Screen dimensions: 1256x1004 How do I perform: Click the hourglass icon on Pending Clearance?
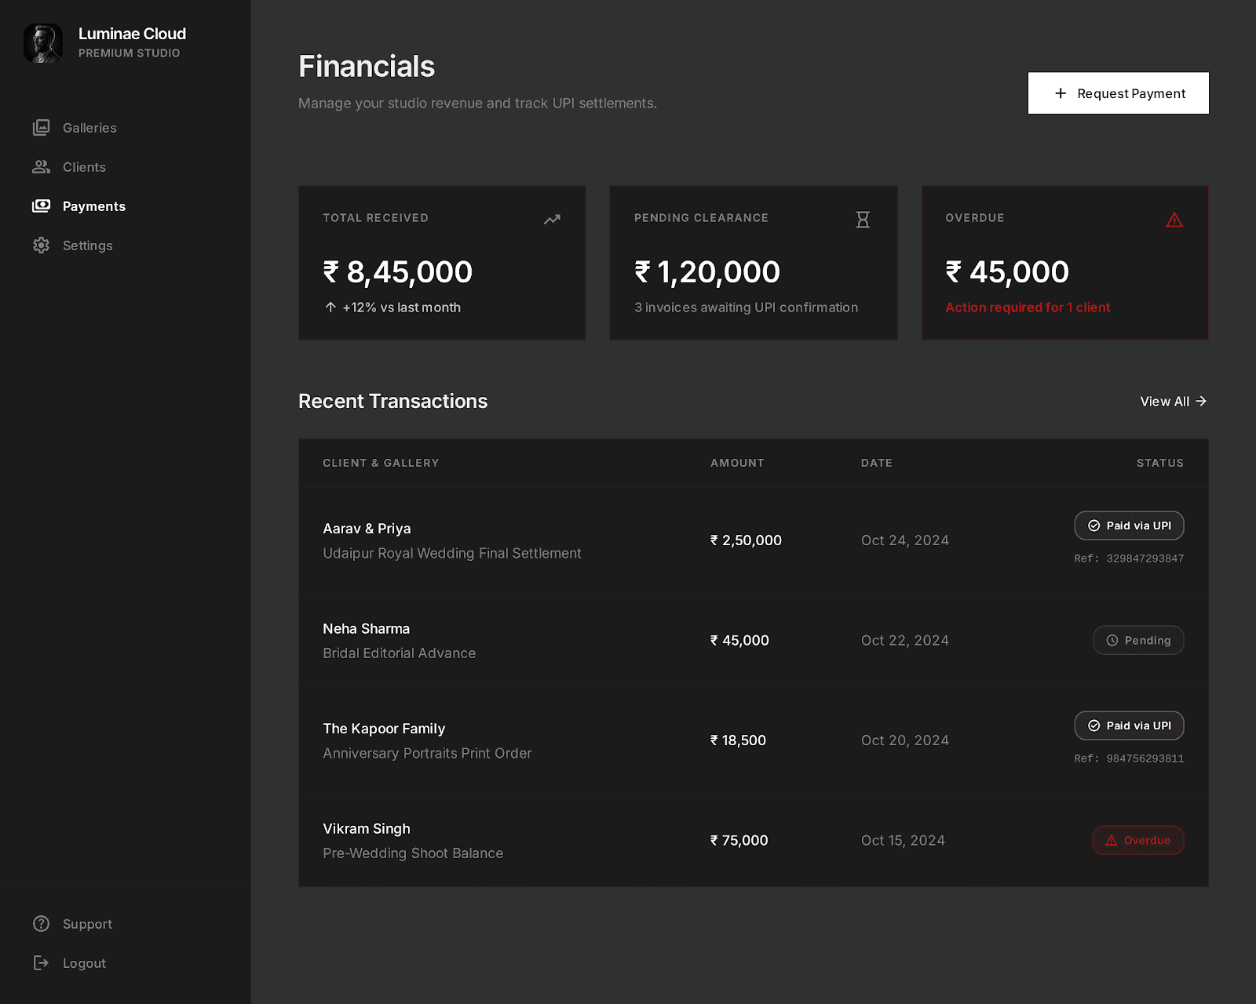point(863,220)
